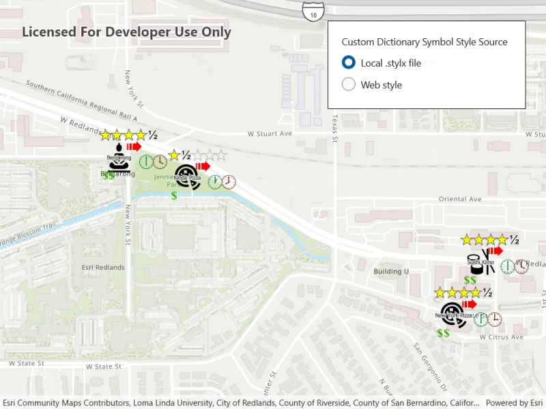Click the Building U map label
This screenshot has height=409, width=546.
pos(391,271)
